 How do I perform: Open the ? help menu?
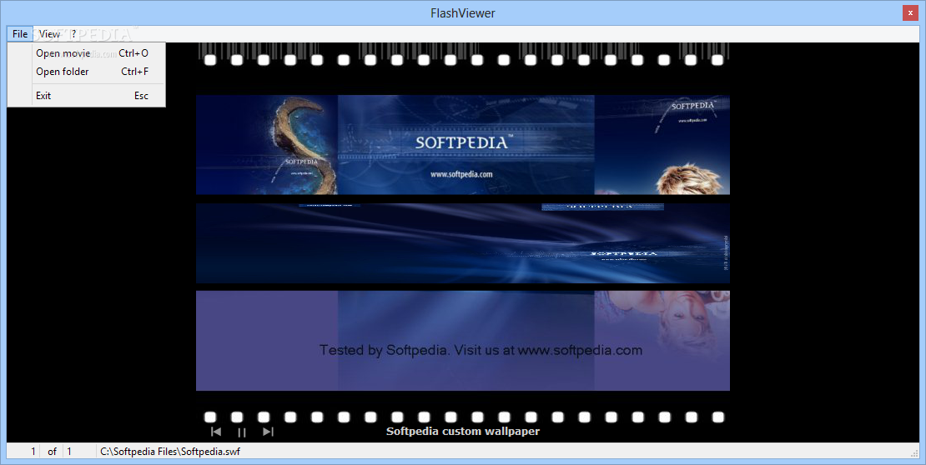click(x=73, y=33)
